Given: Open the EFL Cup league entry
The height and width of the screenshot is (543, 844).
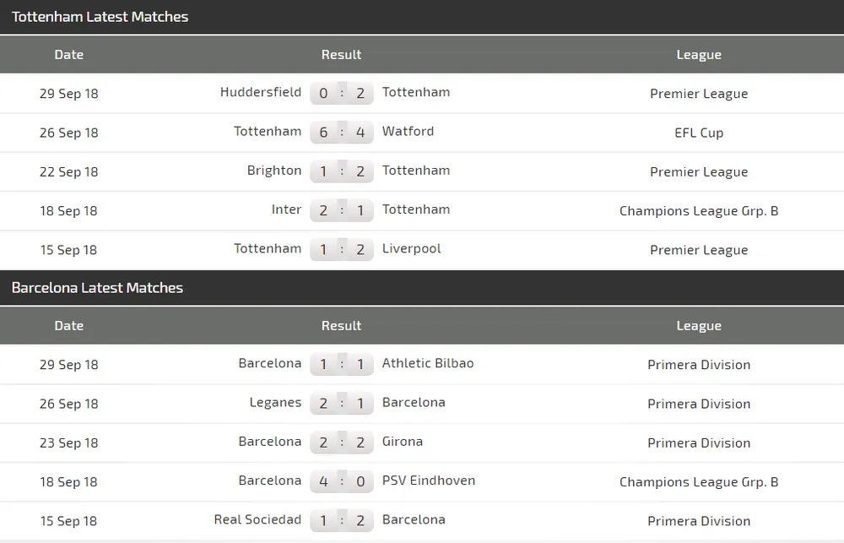Looking at the screenshot, I should 699,133.
